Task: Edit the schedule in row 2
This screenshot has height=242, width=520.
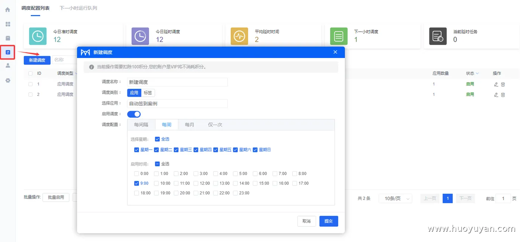Action: click(x=496, y=95)
